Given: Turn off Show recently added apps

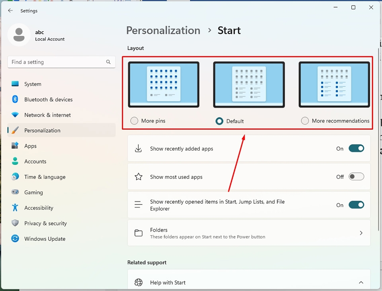Looking at the screenshot, I should tap(356, 148).
